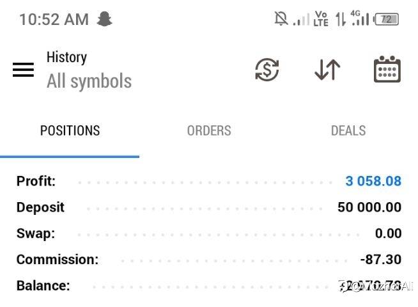418x307 pixels.
Task: Open the hamburger navigation menu
Action: [23, 70]
